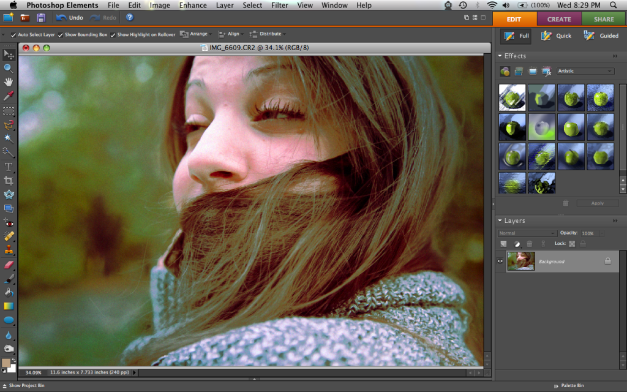Open the Artistic effects category dropdown
The image size is (627, 392).
tap(585, 71)
